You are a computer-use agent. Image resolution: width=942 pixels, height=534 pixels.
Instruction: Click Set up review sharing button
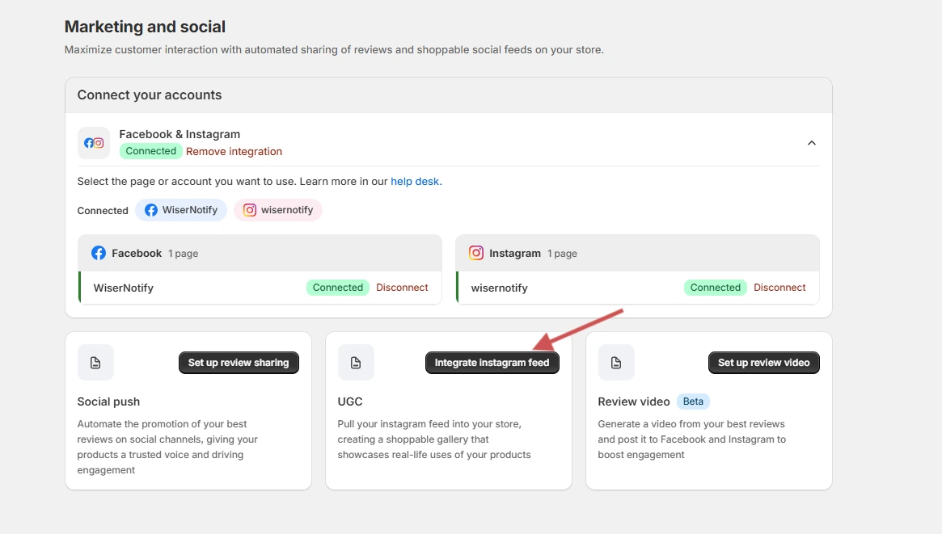click(x=239, y=363)
